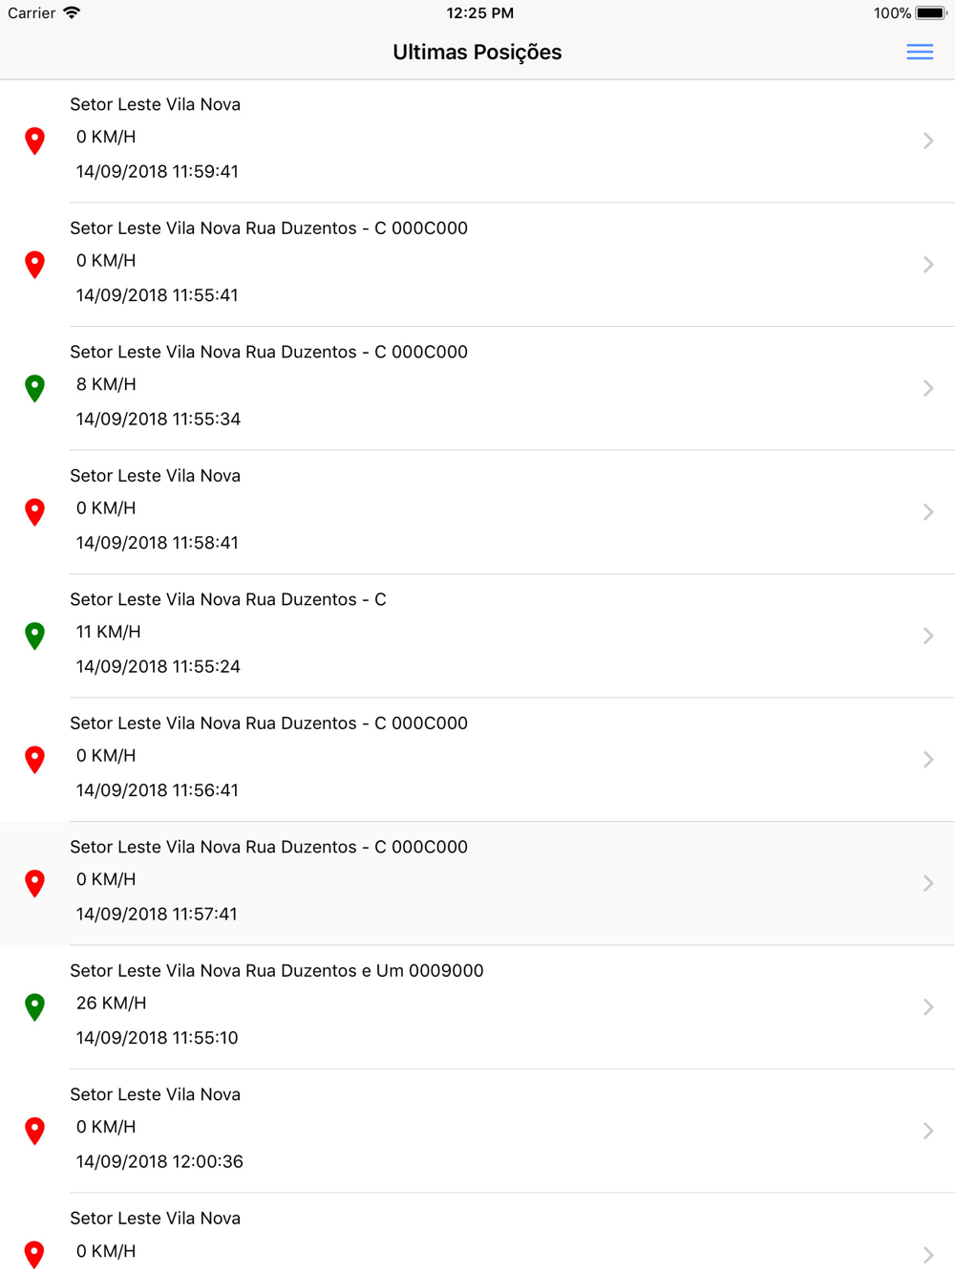Tap green pin for 11 KM/H entry
Viewport: 955px width, 1274px height.
point(34,636)
